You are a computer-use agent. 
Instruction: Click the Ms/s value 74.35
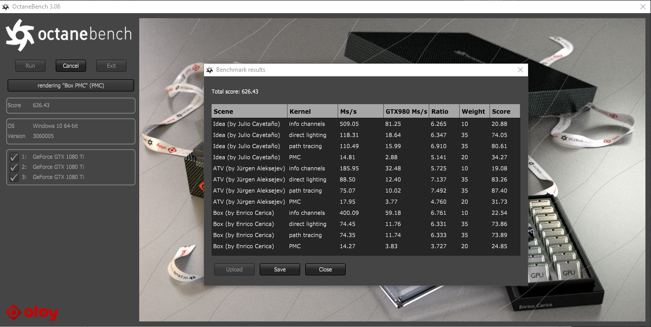(x=347, y=235)
